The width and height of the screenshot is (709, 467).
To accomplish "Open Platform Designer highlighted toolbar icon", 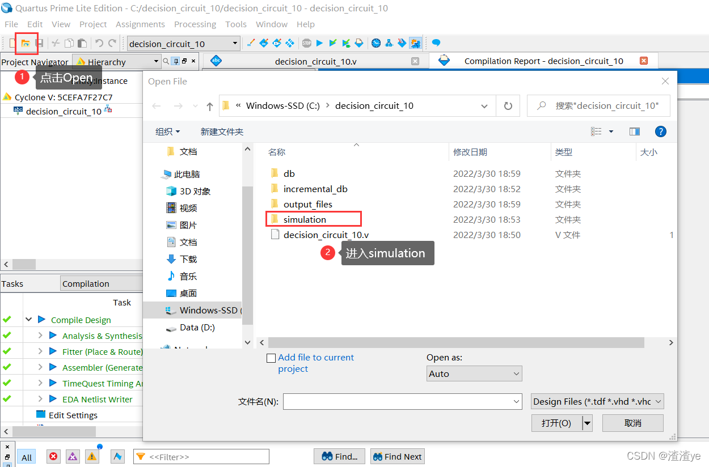I will pos(415,43).
